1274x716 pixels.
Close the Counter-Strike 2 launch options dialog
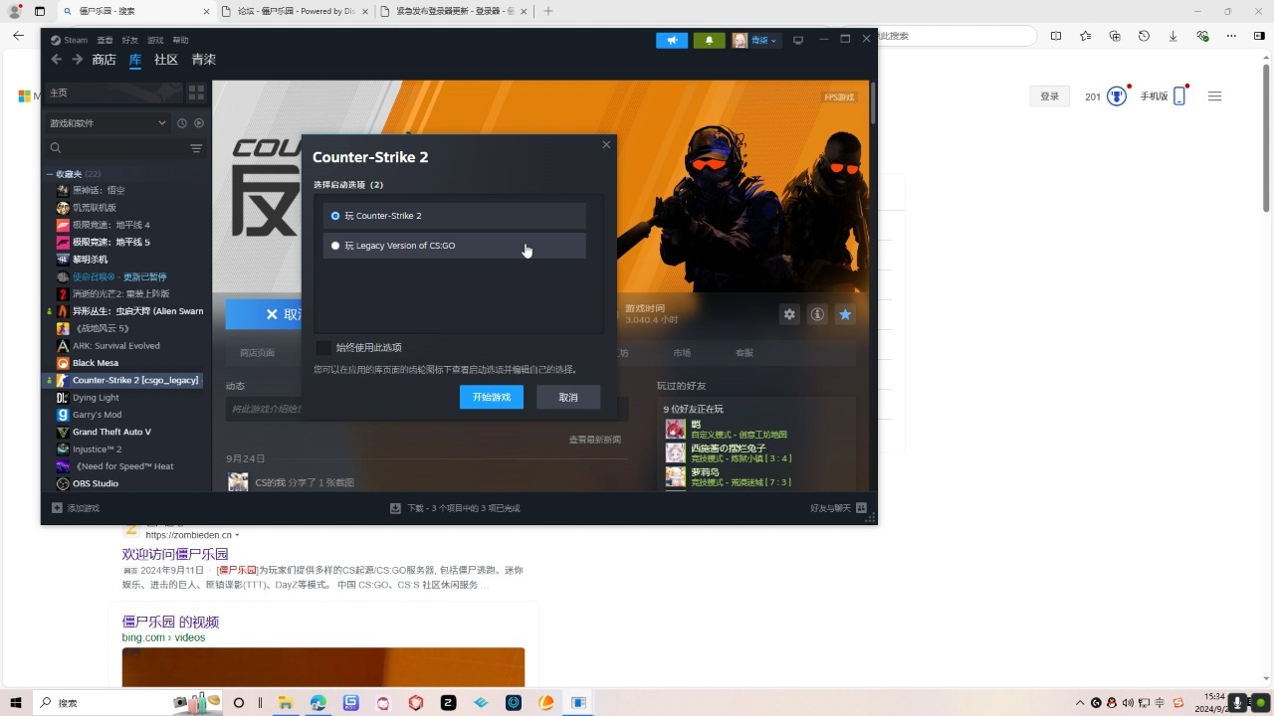[x=606, y=145]
